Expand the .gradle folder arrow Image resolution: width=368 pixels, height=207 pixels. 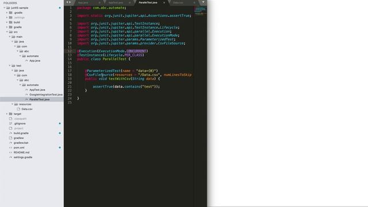coord(7,13)
